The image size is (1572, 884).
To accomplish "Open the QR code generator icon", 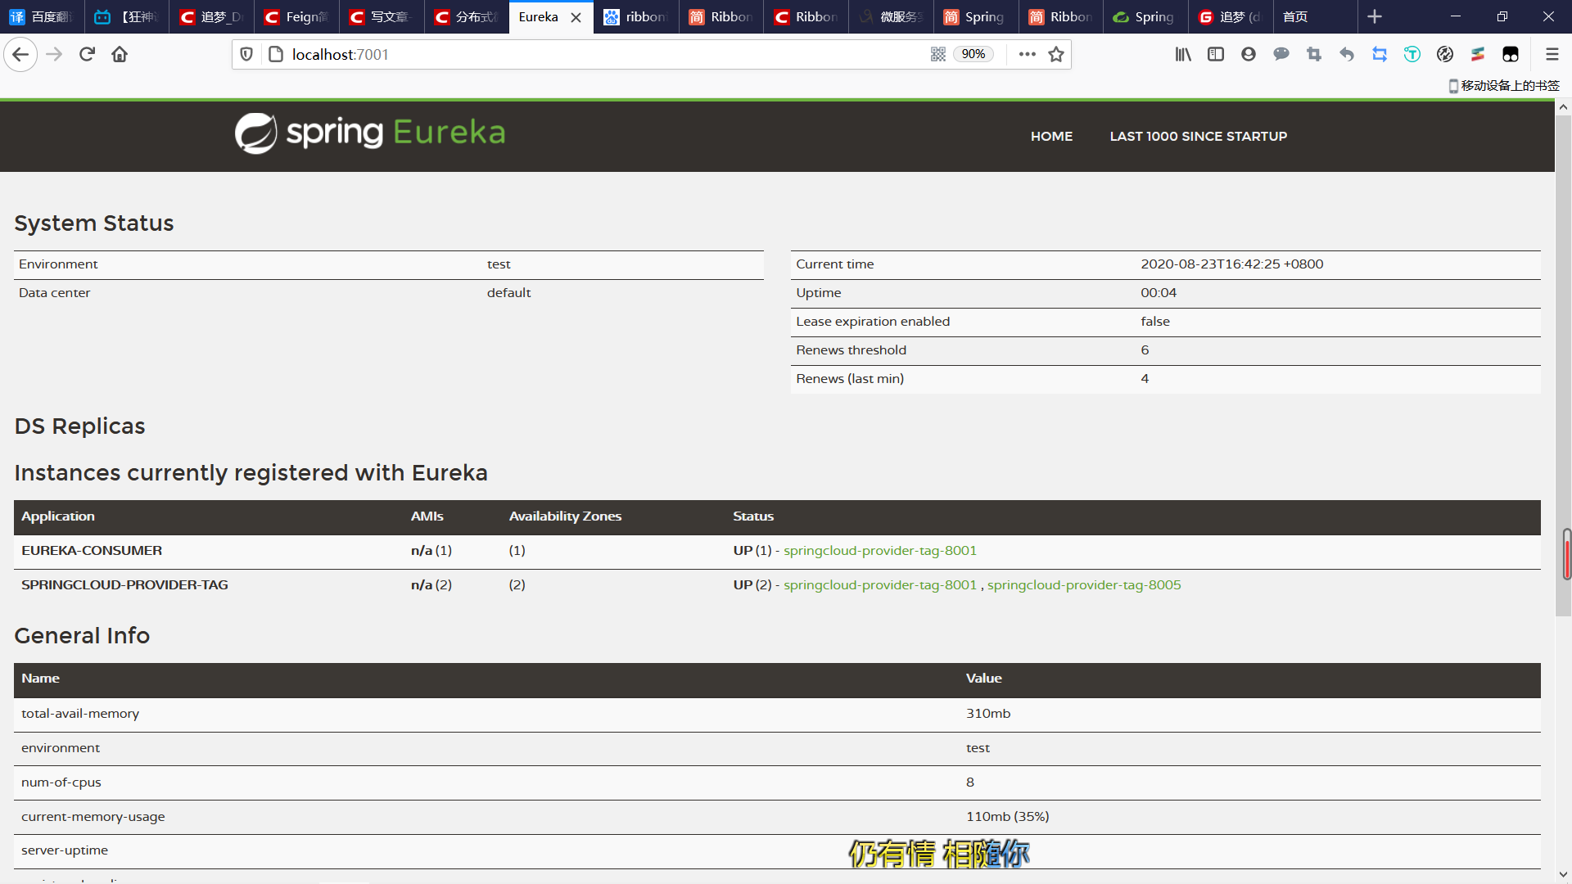I will [x=938, y=54].
